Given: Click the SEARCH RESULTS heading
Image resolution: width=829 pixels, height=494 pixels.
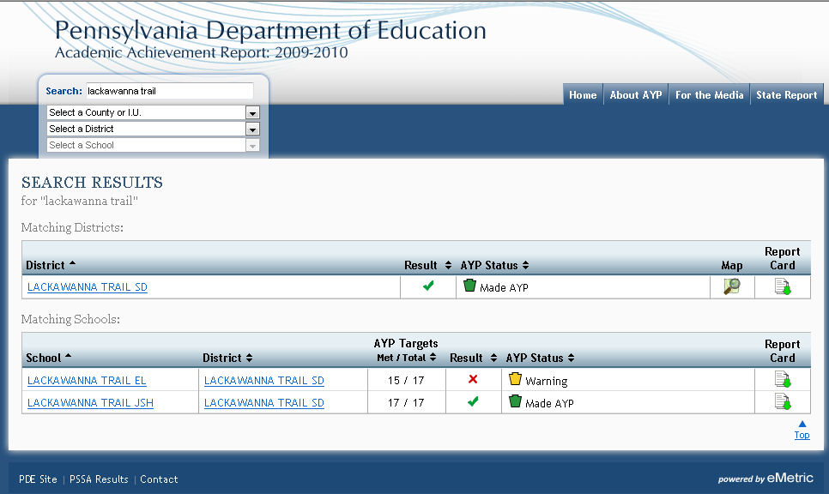Looking at the screenshot, I should (92, 183).
